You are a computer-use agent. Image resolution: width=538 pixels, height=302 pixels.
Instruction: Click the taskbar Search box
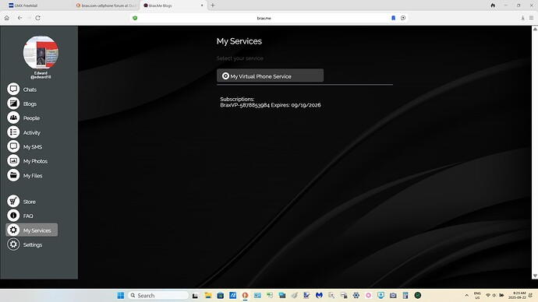point(158,295)
